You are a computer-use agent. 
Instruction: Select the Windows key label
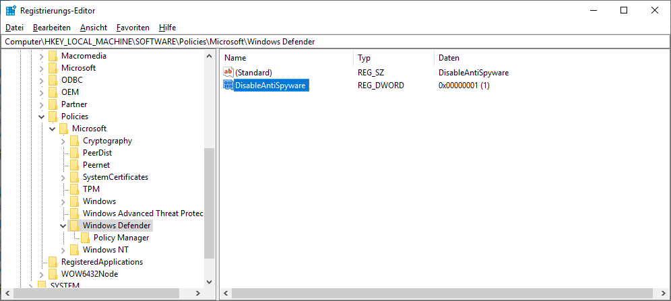pyautogui.click(x=99, y=201)
